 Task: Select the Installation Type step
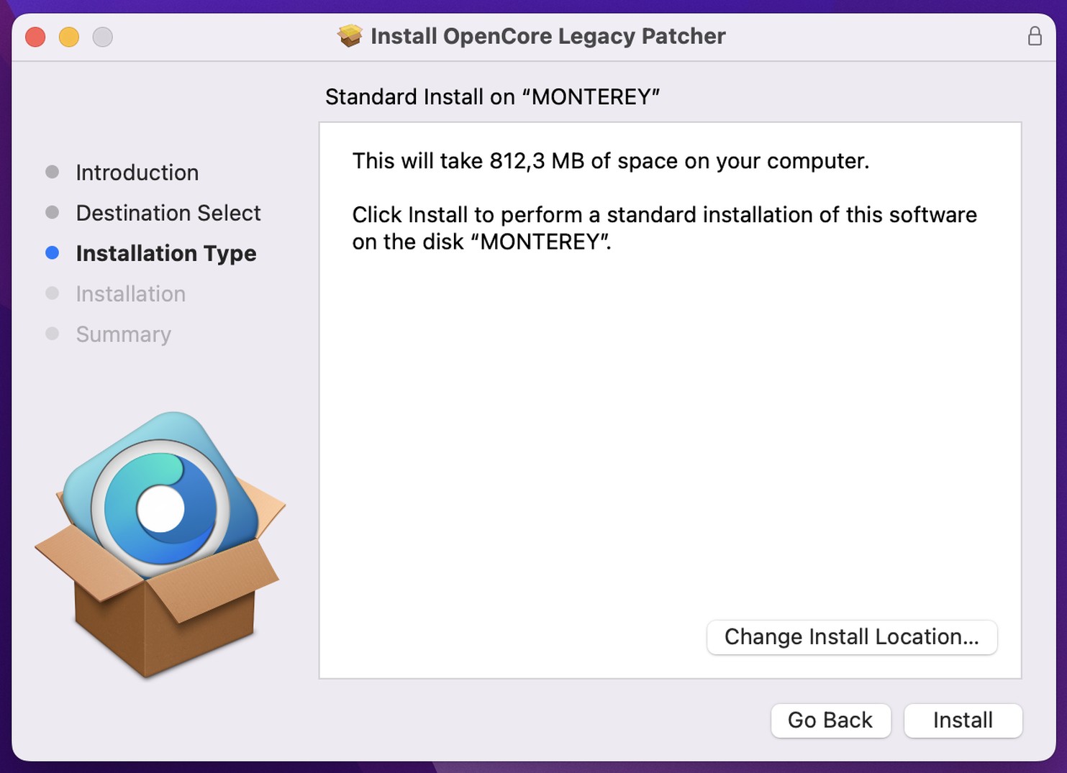166,253
